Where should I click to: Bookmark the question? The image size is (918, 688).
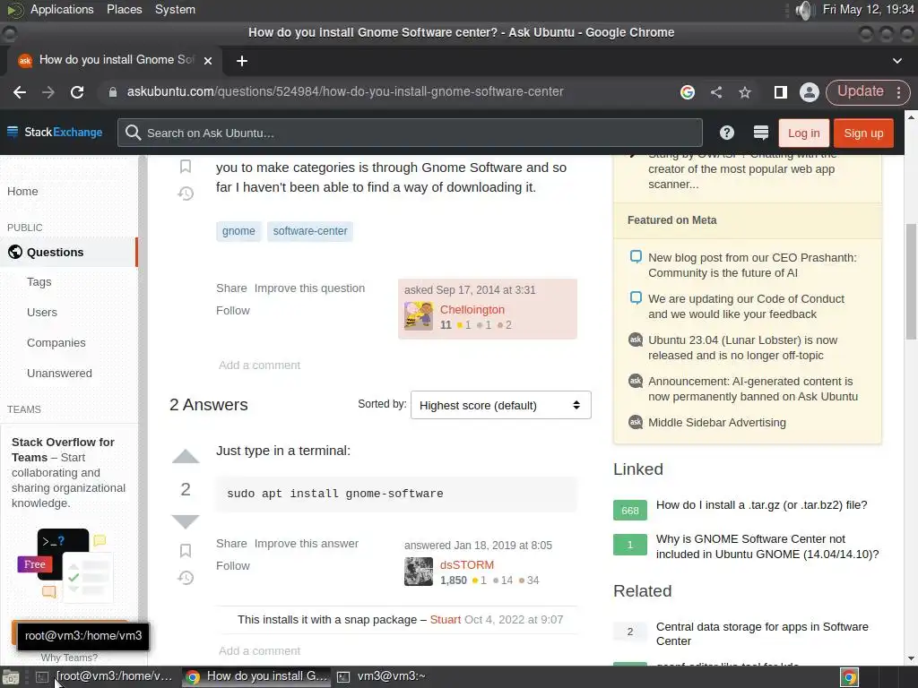[x=186, y=167]
